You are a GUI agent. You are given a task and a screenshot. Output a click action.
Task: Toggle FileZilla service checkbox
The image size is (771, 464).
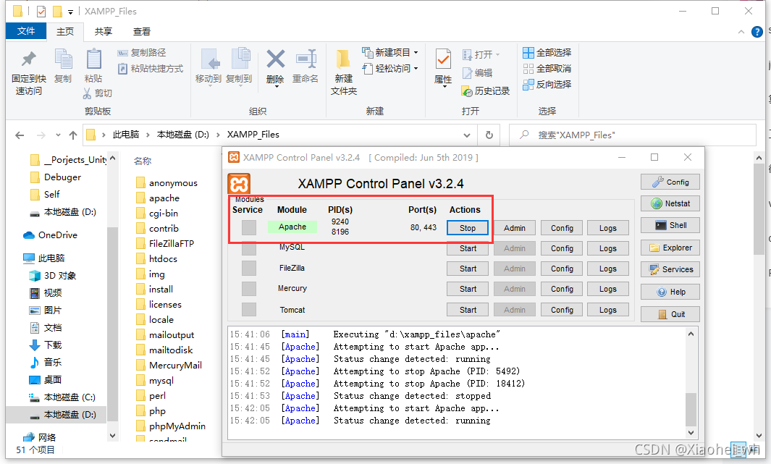[249, 269]
